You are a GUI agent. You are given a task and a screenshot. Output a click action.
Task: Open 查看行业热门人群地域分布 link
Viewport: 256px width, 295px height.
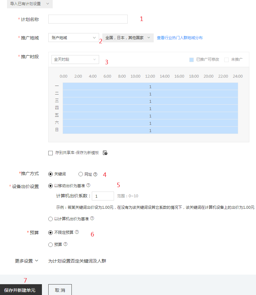click(180, 38)
